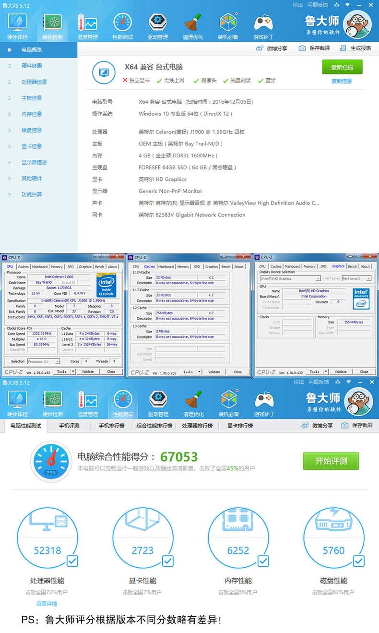
Task: Click 生成报表 in the hardware overview toolbar
Action: tap(355, 48)
